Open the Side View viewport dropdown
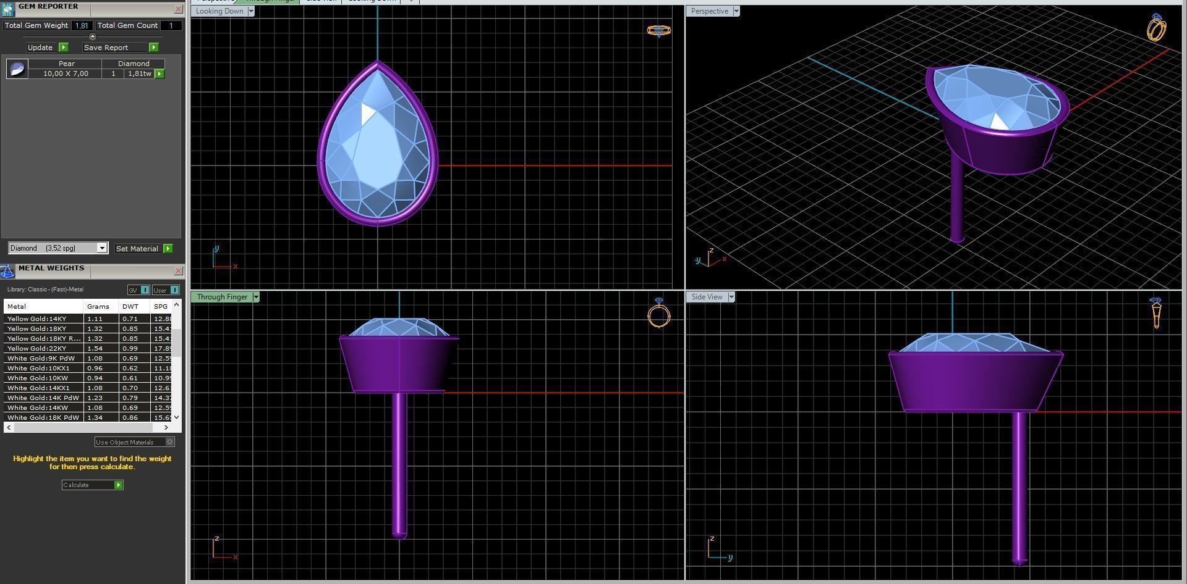The image size is (1187, 584). tap(731, 297)
